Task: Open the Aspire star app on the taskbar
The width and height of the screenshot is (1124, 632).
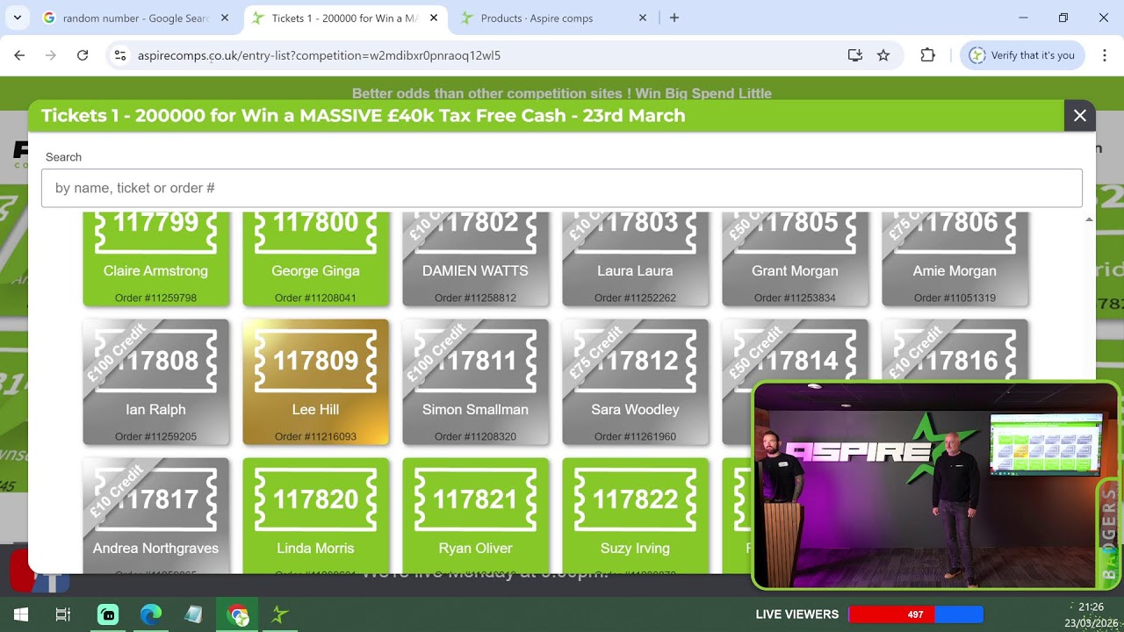Action: [x=280, y=614]
